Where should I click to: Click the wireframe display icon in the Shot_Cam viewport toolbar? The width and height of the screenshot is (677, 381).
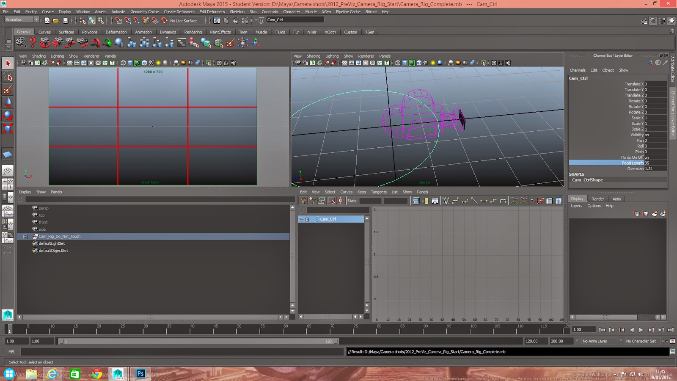pos(122,63)
